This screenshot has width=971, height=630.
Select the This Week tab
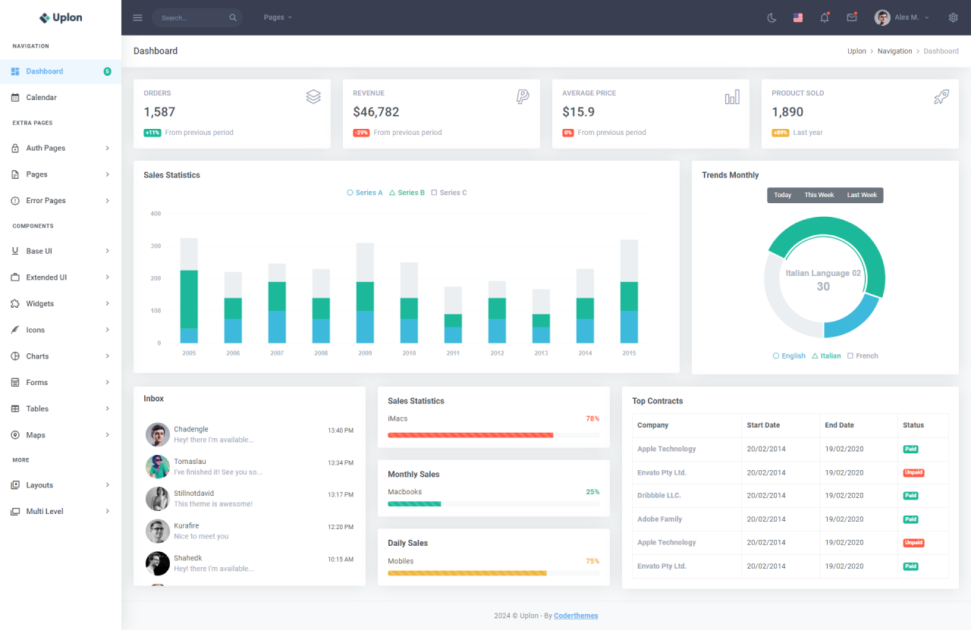point(819,195)
